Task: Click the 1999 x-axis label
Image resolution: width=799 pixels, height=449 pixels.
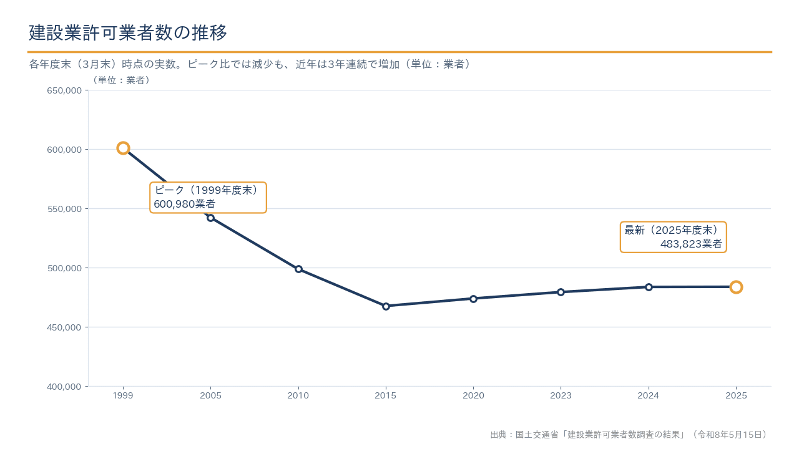Action: tap(123, 395)
